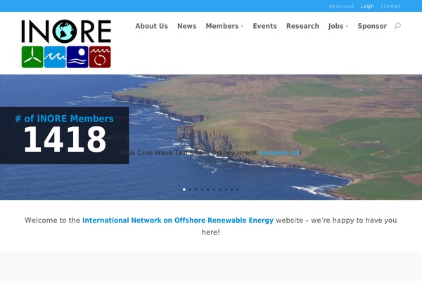Click the Contact link
The image size is (422, 281).
392,6
